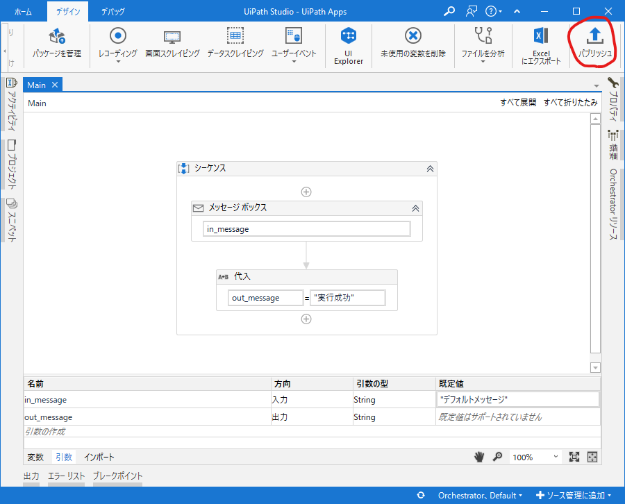Click "実行成功" value field
Screen dimensions: 625x504
click(348, 298)
